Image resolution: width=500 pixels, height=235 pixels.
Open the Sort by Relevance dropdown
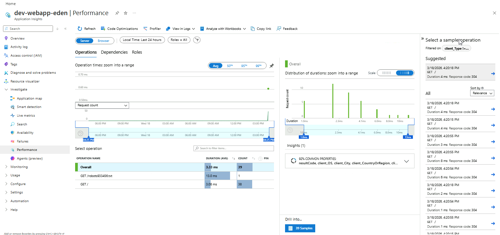482,93
